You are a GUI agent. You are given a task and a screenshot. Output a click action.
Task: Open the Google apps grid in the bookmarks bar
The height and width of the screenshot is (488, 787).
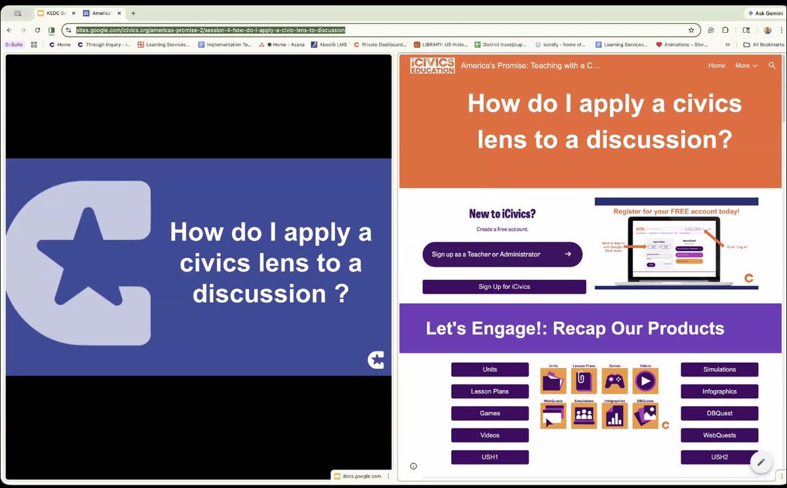34,45
